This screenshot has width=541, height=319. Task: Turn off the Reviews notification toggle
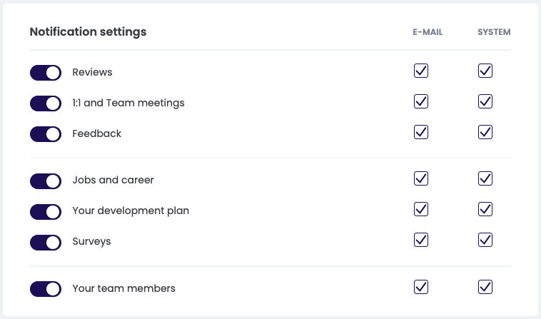[46, 73]
